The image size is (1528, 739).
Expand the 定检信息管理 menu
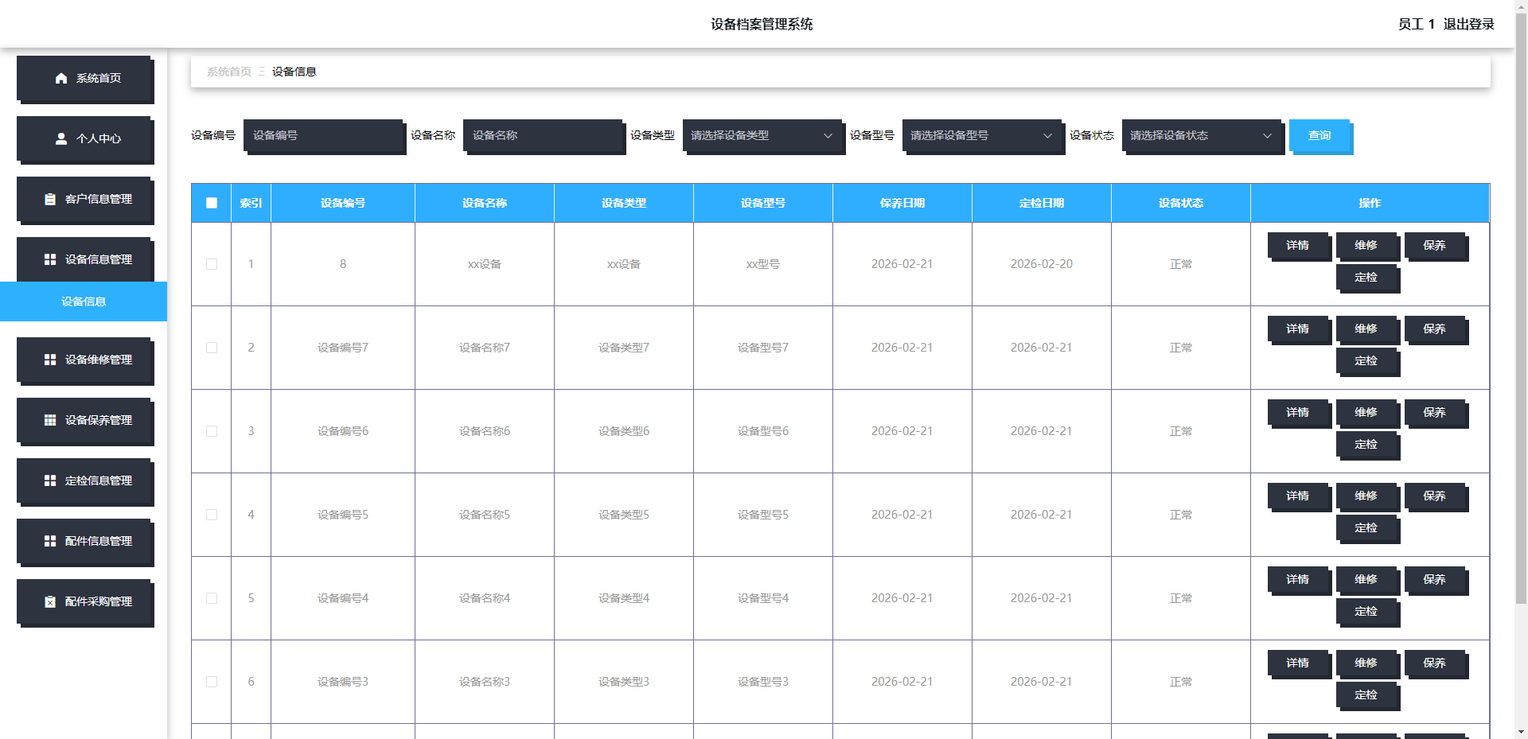(x=84, y=480)
